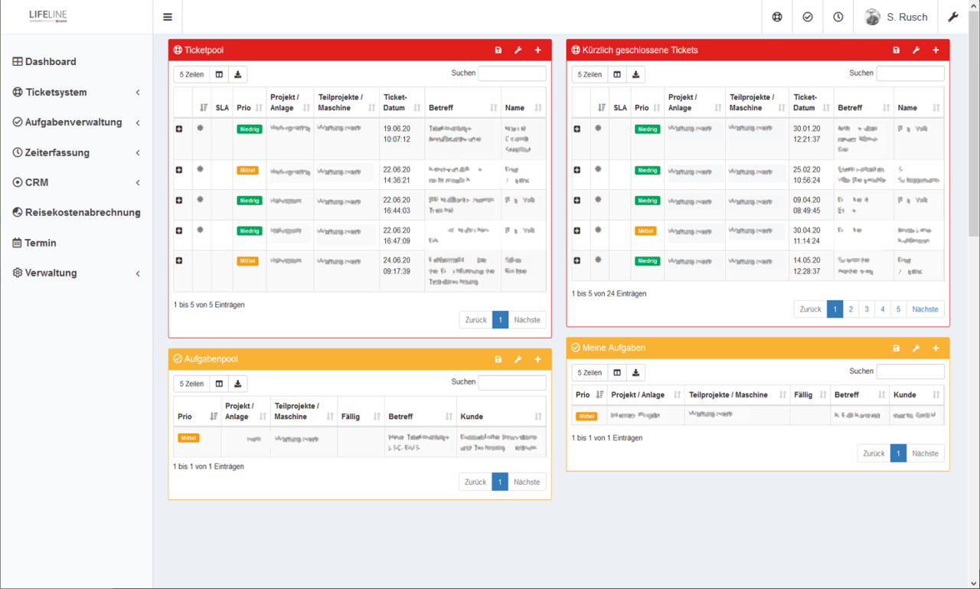Toggle the SLA column sort order

click(222, 106)
